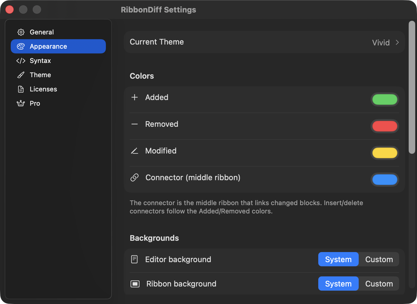Click the Backgrounds section heading
This screenshot has width=417, height=304.
[x=154, y=238]
